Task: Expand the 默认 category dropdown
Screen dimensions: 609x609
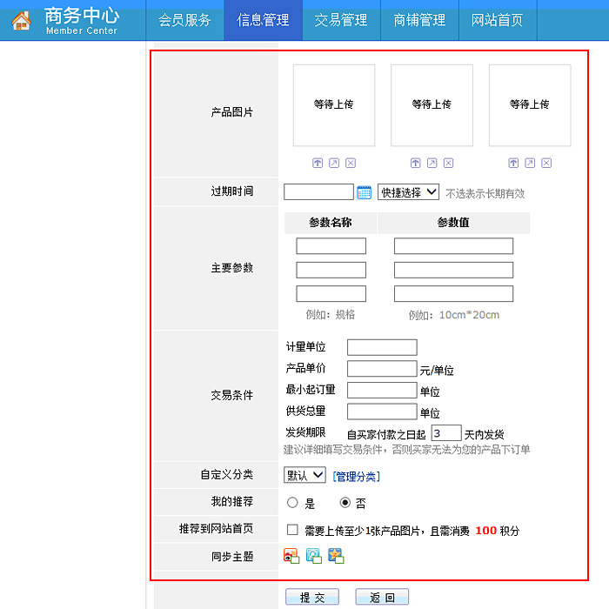Action: pos(304,475)
